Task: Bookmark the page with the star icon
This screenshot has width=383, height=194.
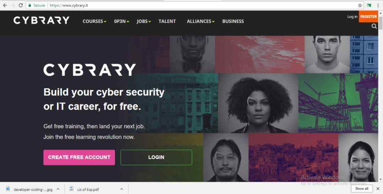Action: pyautogui.click(x=360, y=5)
